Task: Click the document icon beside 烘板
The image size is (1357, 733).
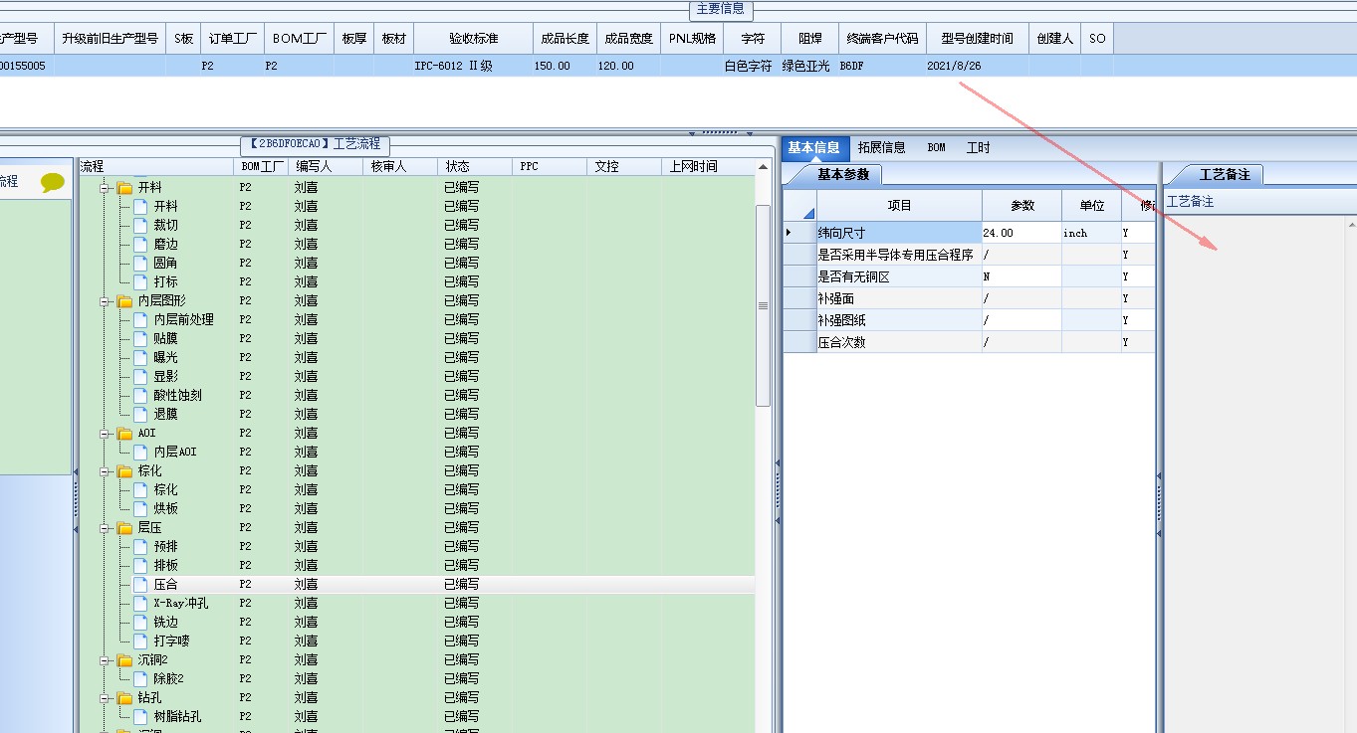Action: coord(140,508)
